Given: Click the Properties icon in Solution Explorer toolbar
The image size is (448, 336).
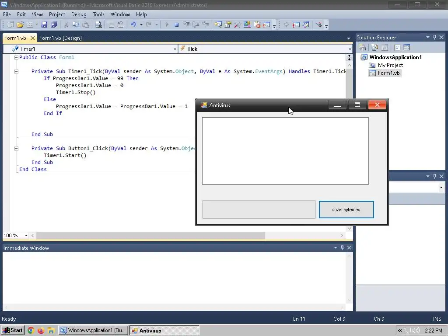Looking at the screenshot, I should point(362,47).
